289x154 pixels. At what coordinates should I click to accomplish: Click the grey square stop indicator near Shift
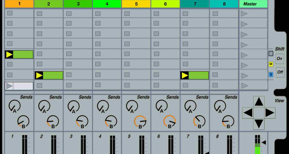(271, 53)
